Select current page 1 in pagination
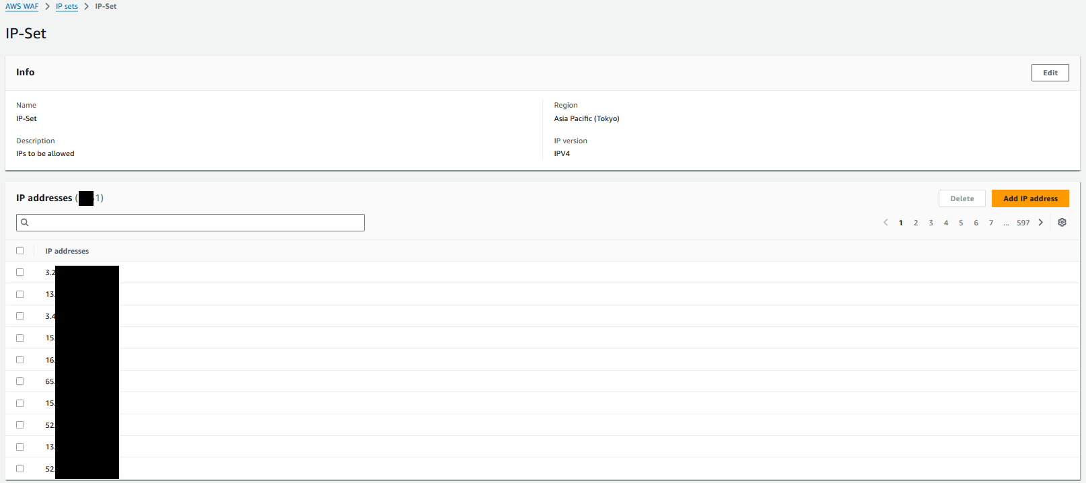Image resolution: width=1086 pixels, height=483 pixels. pyautogui.click(x=901, y=223)
